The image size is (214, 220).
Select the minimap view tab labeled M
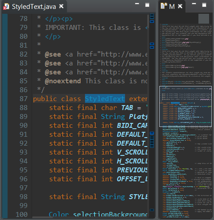coord(172,7)
